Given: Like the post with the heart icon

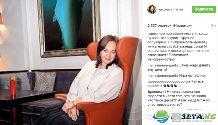Looking at the screenshot, I should (x=150, y=118).
